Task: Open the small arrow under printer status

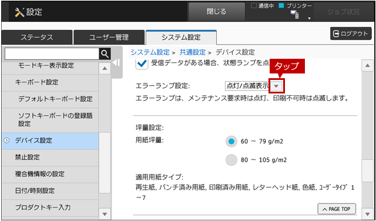Action: pos(310,18)
